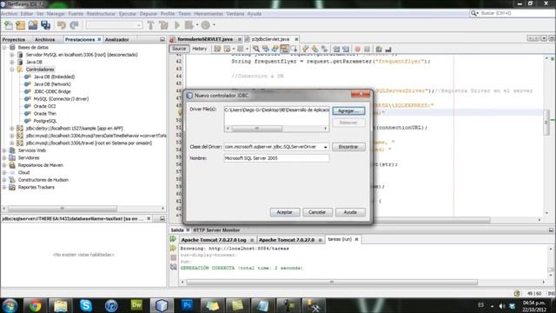Select the Apache Tomcat 7.0.27.0 Log tab
Image resolution: width=556 pixels, height=313 pixels.
tap(214, 240)
